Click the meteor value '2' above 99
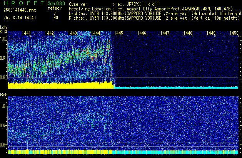The width and height of the screenshot is (242, 158). [x=55, y=14]
